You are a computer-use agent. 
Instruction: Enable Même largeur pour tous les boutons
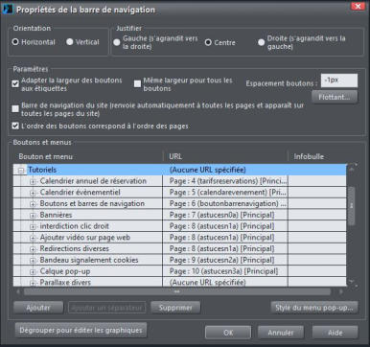[x=137, y=84]
